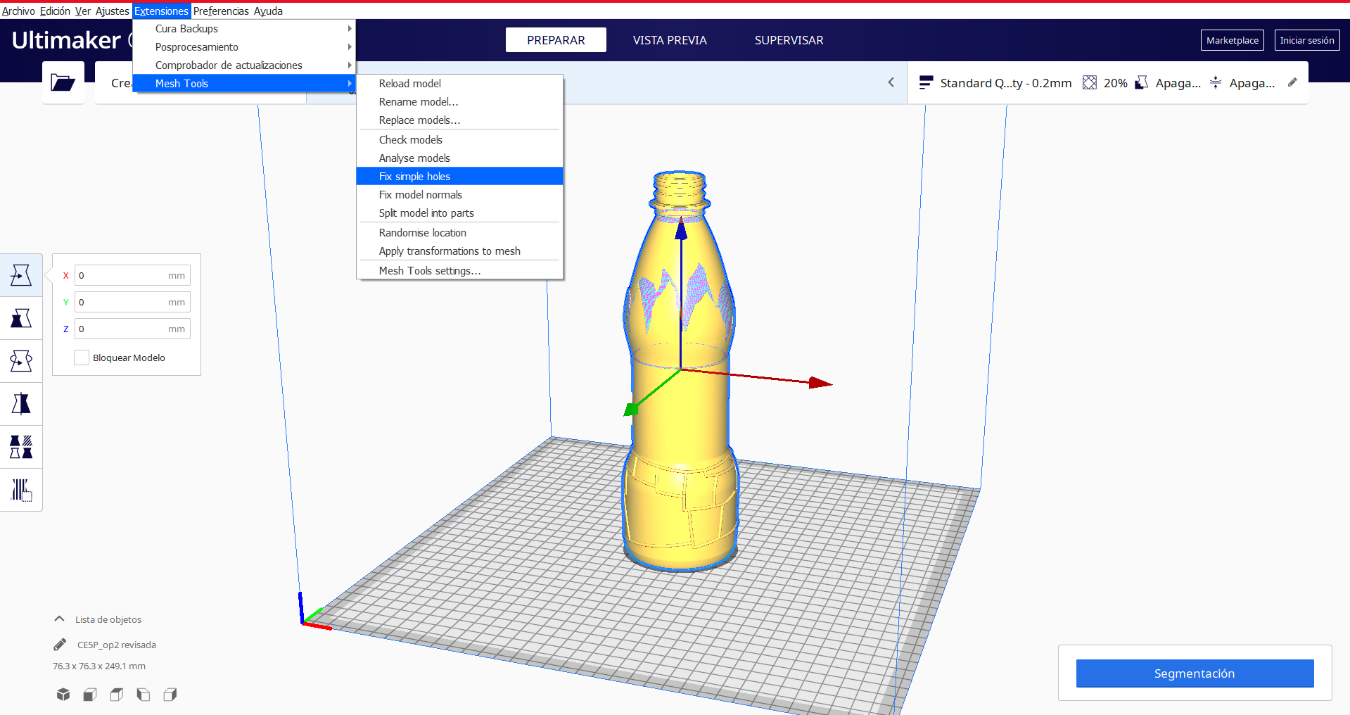Collapse the Lista de objetos panel

click(58, 619)
